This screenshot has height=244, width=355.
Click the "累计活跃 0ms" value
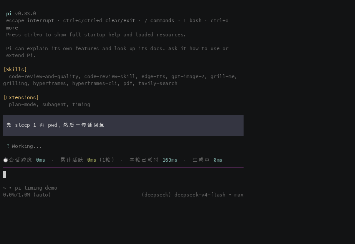(x=78, y=160)
